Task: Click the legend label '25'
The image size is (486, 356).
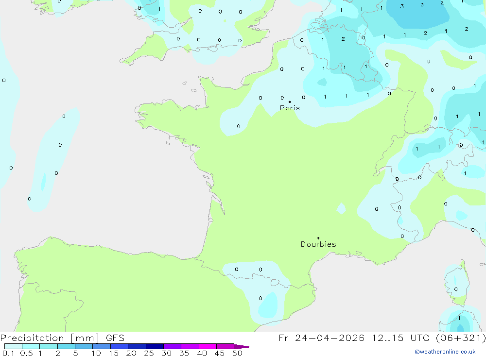Action: tap(149, 353)
